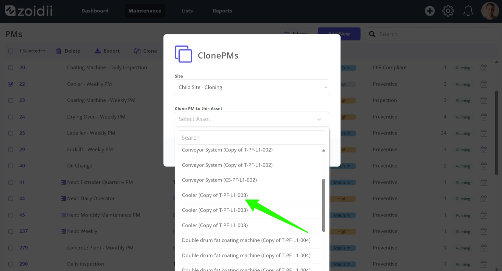Open the settings gear icon

448,11
